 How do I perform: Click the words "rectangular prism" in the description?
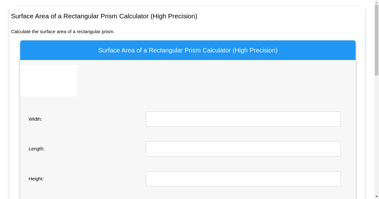click(x=95, y=32)
